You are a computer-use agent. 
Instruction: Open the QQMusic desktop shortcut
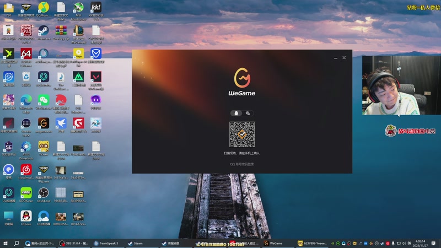(x=44, y=9)
